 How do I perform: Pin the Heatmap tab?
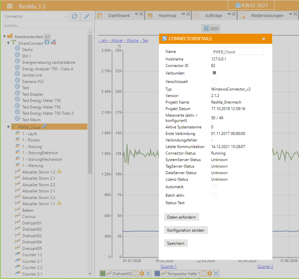(x=183, y=14)
